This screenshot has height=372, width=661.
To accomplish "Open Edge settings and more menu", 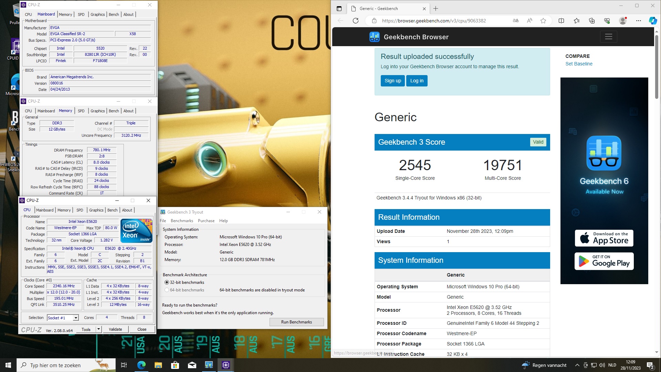I will coord(639,21).
